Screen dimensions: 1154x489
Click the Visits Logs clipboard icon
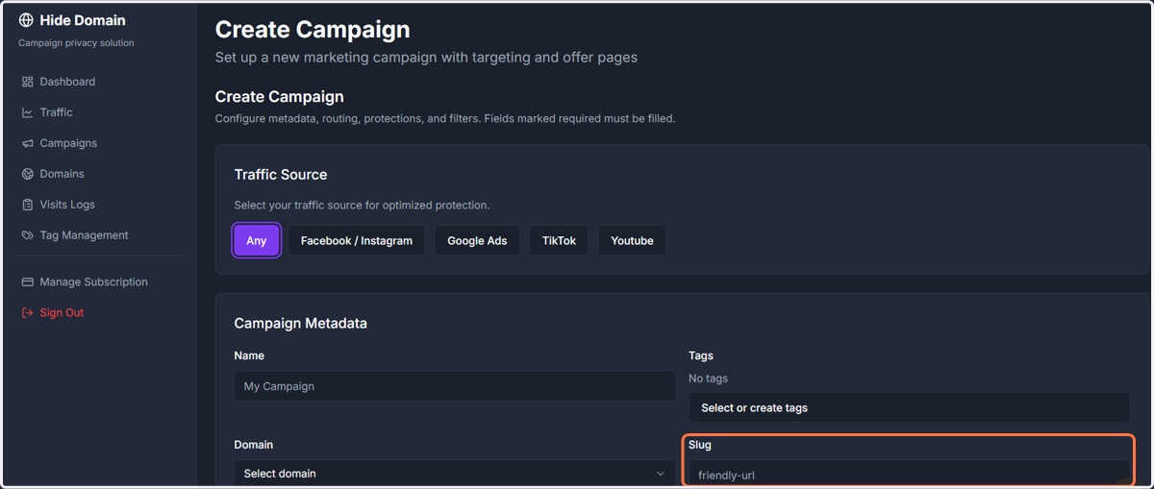coord(27,205)
